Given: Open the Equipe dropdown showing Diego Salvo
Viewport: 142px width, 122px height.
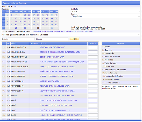Looking at the screenshot, I should click(x=105, y=17).
